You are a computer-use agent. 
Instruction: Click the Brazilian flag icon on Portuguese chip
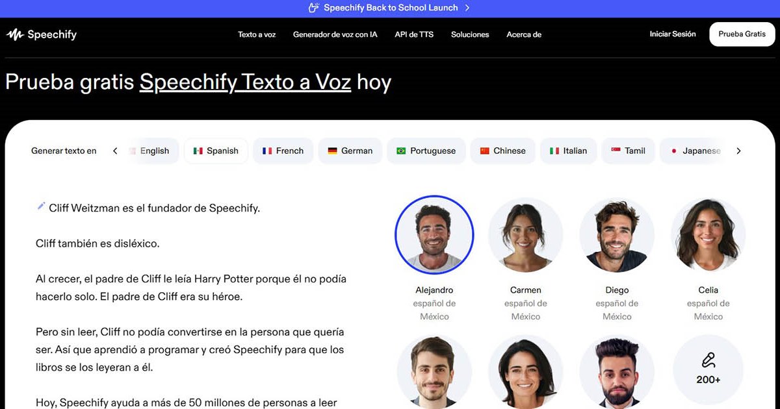click(x=401, y=151)
